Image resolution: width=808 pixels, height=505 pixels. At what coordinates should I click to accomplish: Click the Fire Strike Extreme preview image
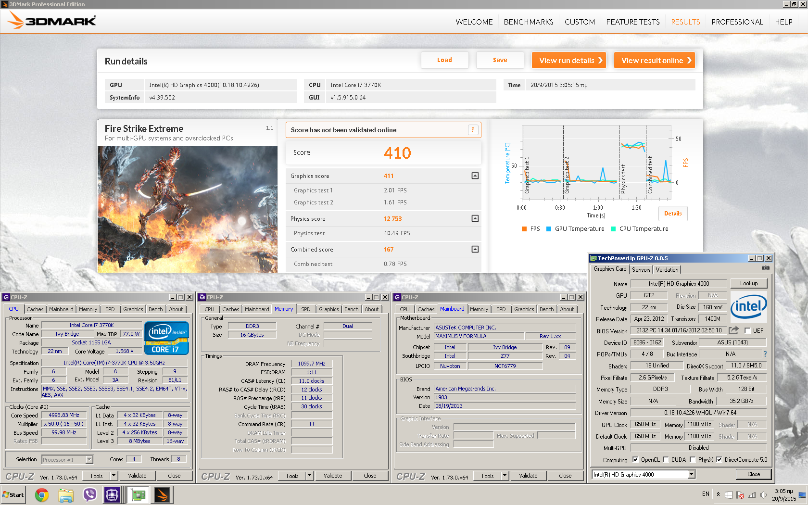pyautogui.click(x=188, y=210)
